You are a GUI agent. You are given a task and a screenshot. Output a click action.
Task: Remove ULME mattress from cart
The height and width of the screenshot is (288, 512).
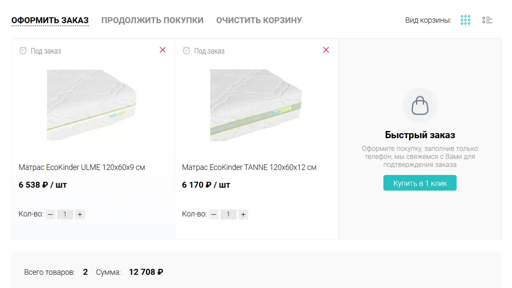pyautogui.click(x=163, y=50)
